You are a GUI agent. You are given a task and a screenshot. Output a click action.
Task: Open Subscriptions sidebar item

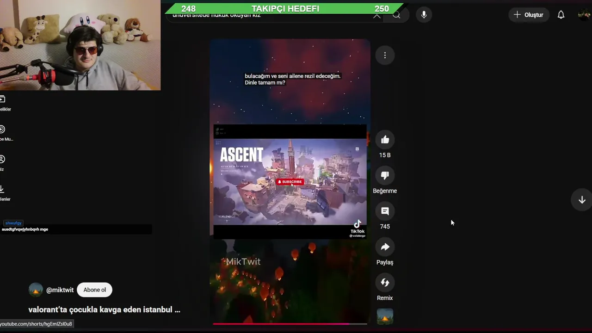5,103
